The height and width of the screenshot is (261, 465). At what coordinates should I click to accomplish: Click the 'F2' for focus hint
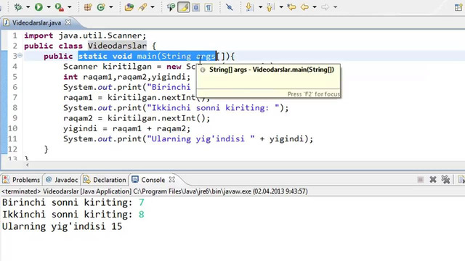point(313,94)
